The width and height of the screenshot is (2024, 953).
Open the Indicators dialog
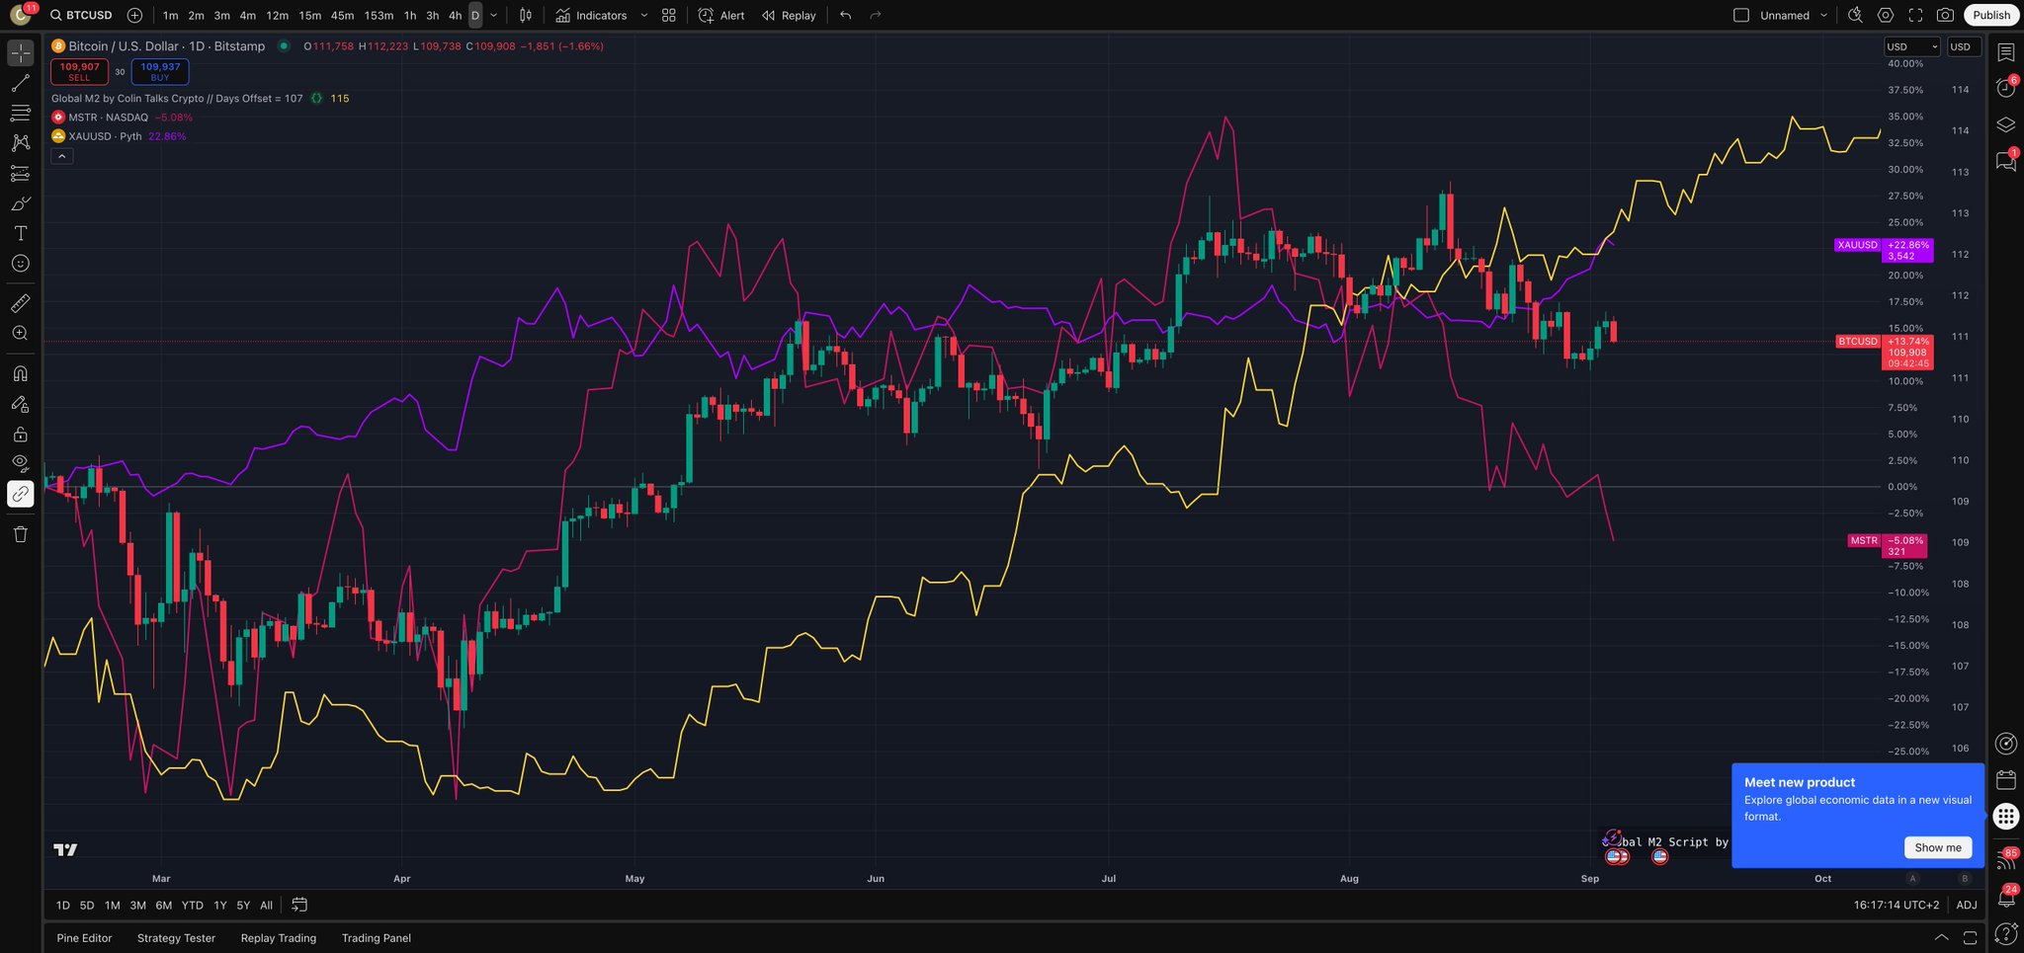[x=591, y=16]
